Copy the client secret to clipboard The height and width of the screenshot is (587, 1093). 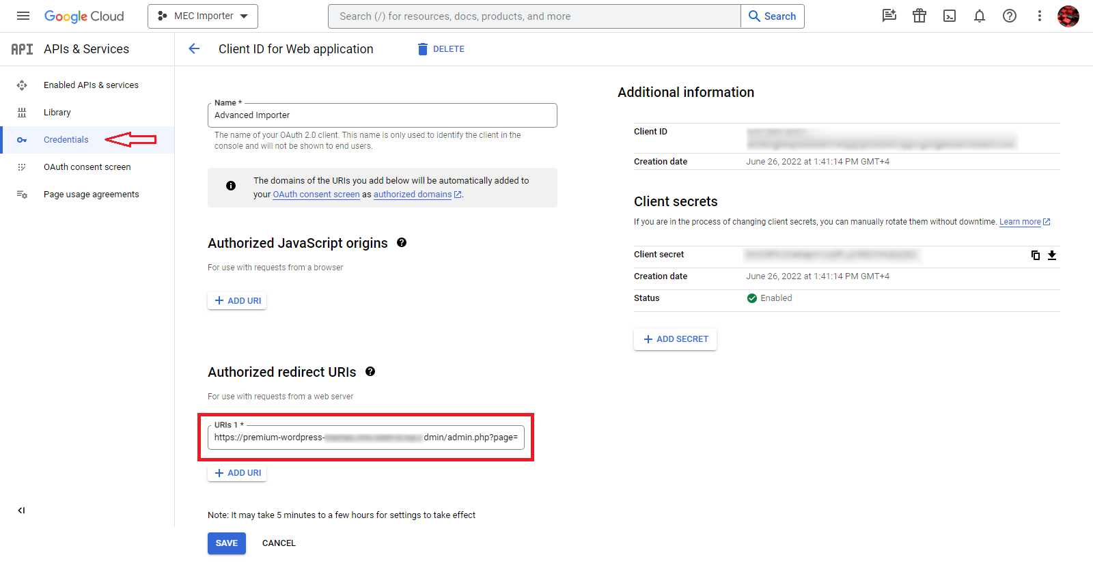(x=1036, y=255)
